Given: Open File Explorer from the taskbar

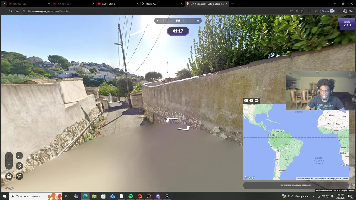Looking at the screenshot, I should tap(94, 196).
